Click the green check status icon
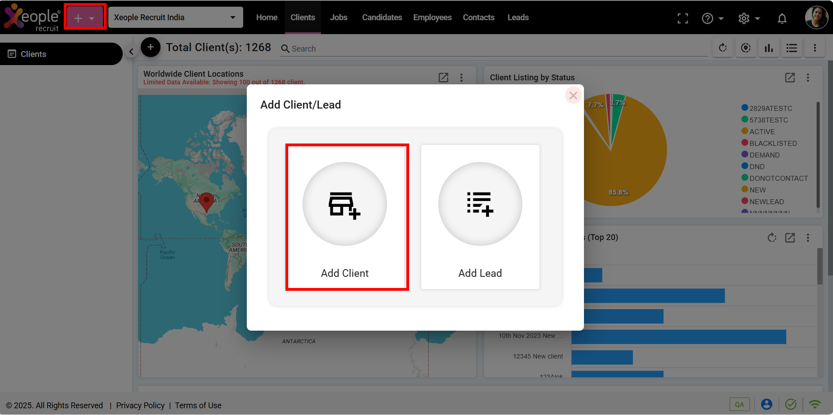 point(791,404)
